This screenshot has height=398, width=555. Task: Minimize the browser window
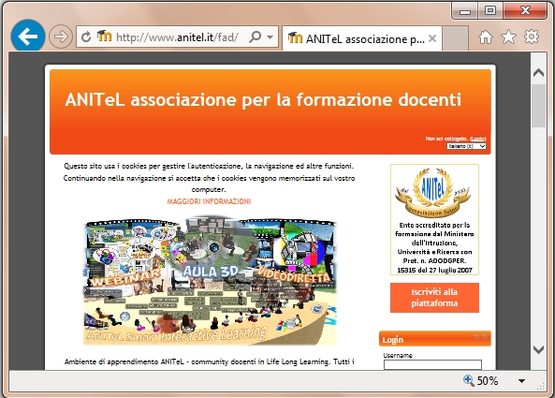pos(465,11)
